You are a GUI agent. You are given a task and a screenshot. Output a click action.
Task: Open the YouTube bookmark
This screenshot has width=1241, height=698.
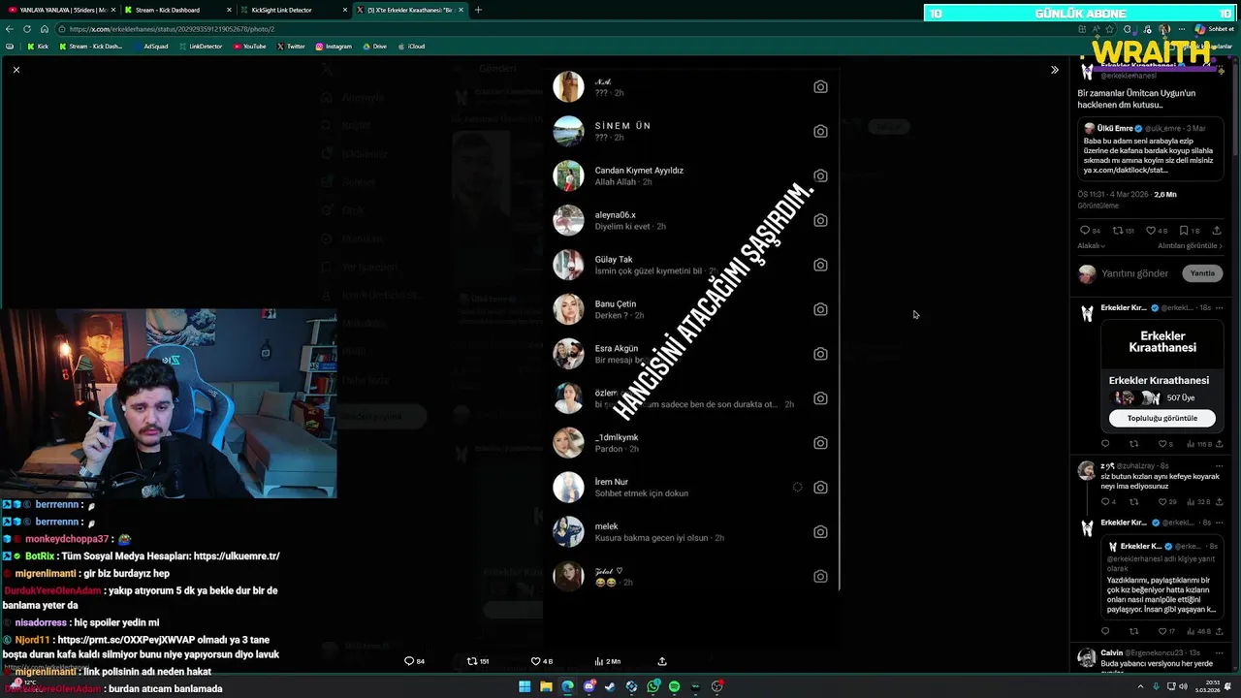click(249, 47)
